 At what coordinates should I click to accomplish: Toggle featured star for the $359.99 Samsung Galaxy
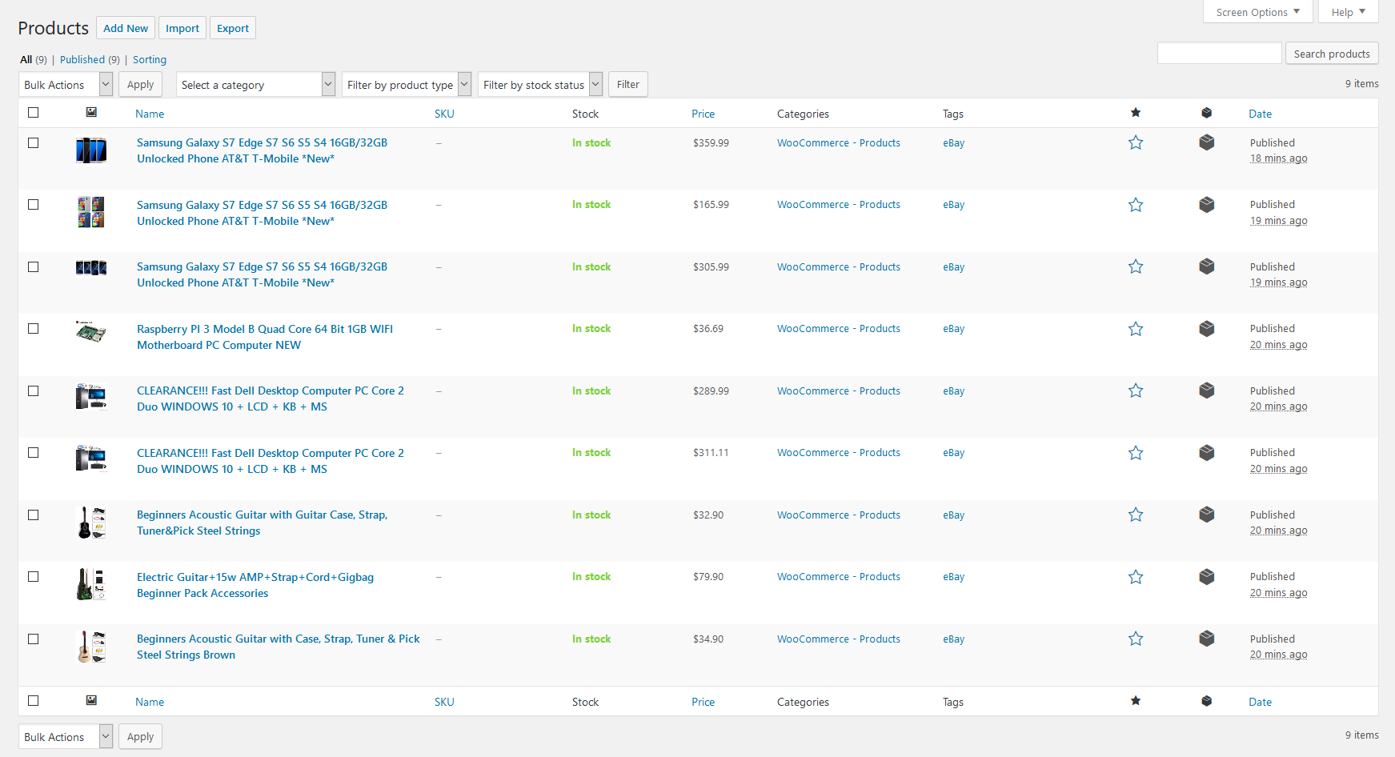pos(1135,142)
